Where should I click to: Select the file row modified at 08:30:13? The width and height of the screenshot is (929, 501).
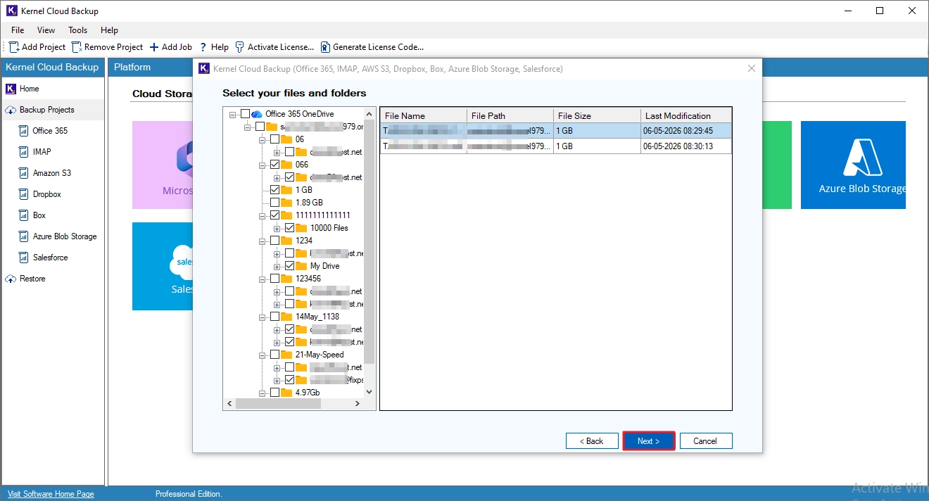pos(556,146)
